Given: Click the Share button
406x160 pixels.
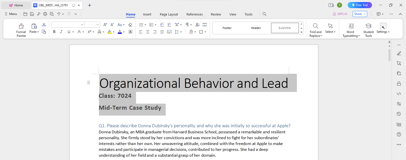Looking at the screenshot, I should (360, 14).
